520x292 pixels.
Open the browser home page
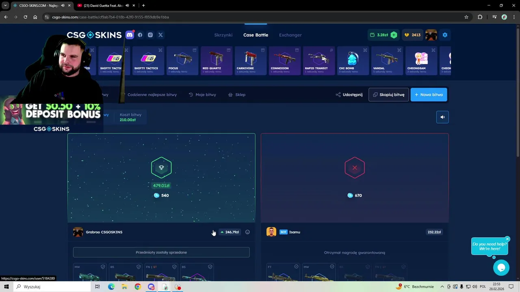tap(35, 17)
